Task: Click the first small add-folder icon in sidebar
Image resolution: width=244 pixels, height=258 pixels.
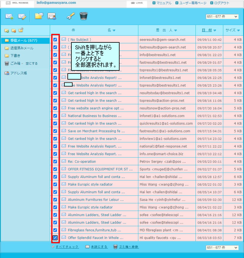Action: pyautogui.click(x=6, y=30)
